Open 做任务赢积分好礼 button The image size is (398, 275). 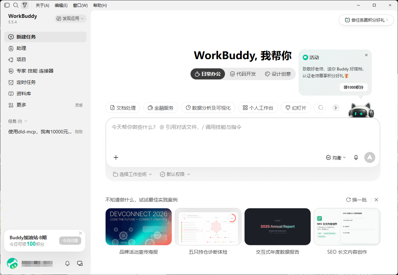pyautogui.click(x=366, y=20)
